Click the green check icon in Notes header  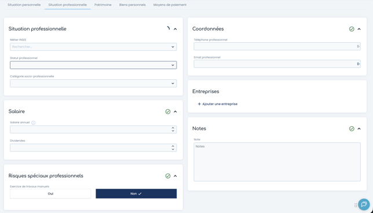[352, 128]
